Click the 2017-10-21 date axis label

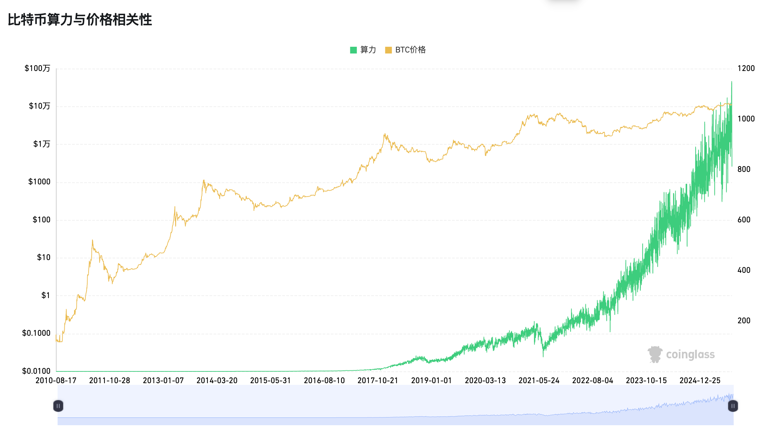pyautogui.click(x=378, y=380)
